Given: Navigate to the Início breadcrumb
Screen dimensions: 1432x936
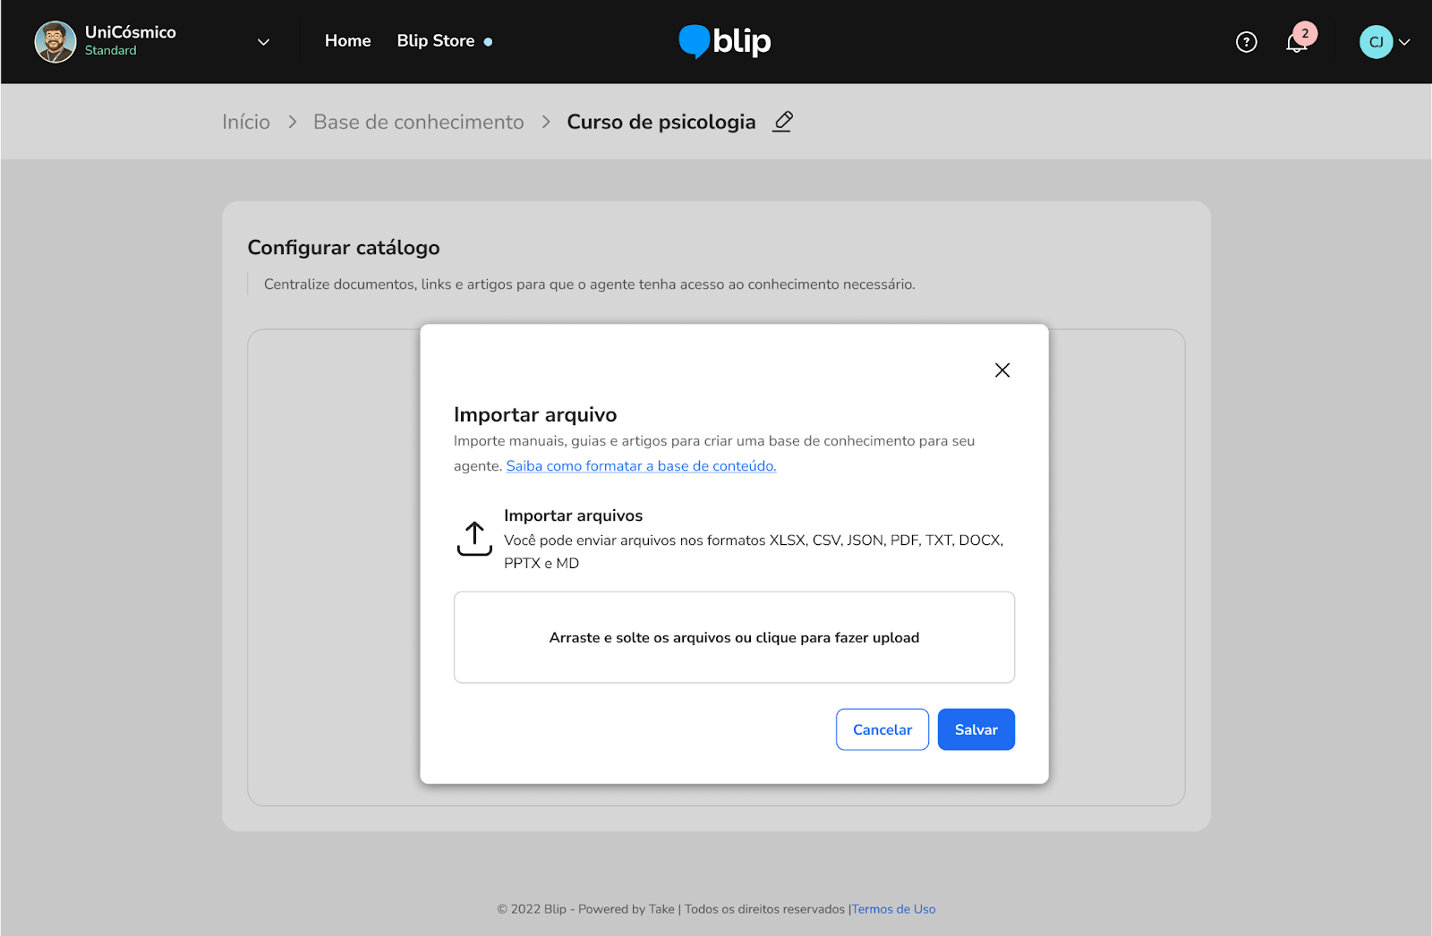Looking at the screenshot, I should [x=246, y=122].
